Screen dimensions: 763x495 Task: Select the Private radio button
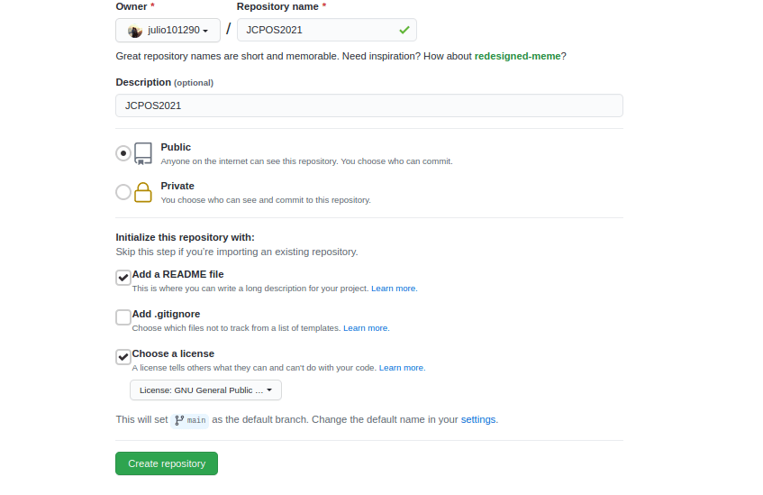pos(123,192)
